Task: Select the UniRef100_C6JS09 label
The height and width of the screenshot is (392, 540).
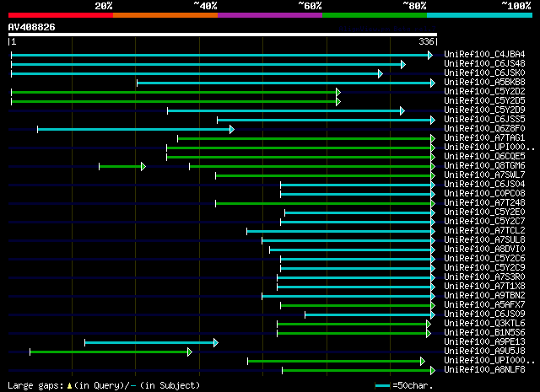Action: tap(484, 314)
